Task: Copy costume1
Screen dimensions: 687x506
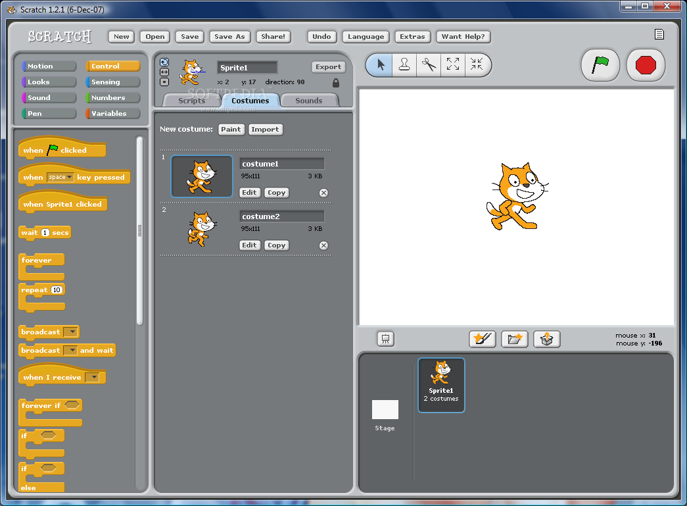Action: (x=277, y=193)
